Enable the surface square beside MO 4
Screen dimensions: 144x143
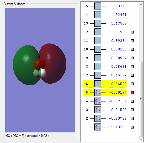point(132,101)
